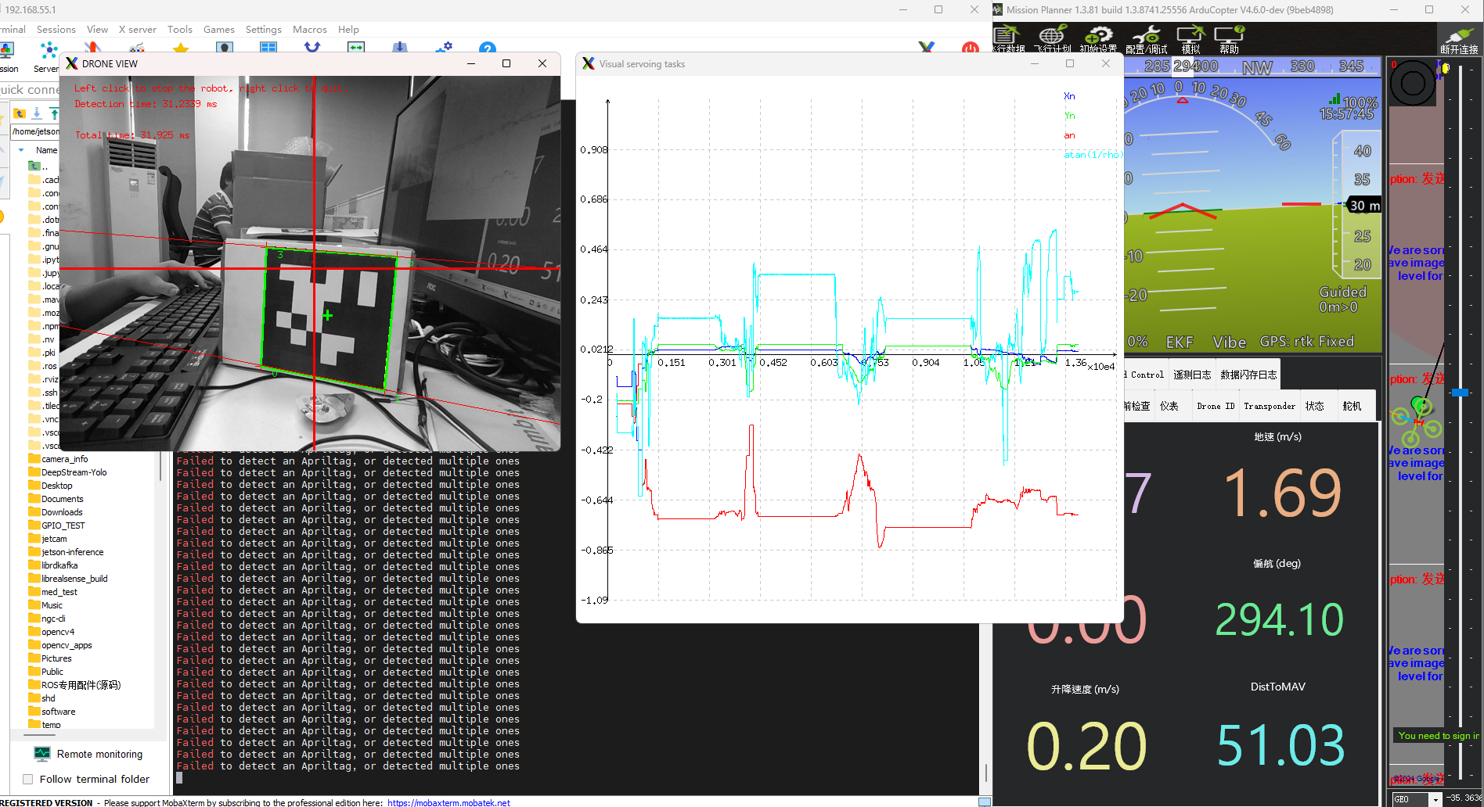Open the Help menu in MobaXterm

coord(349,30)
